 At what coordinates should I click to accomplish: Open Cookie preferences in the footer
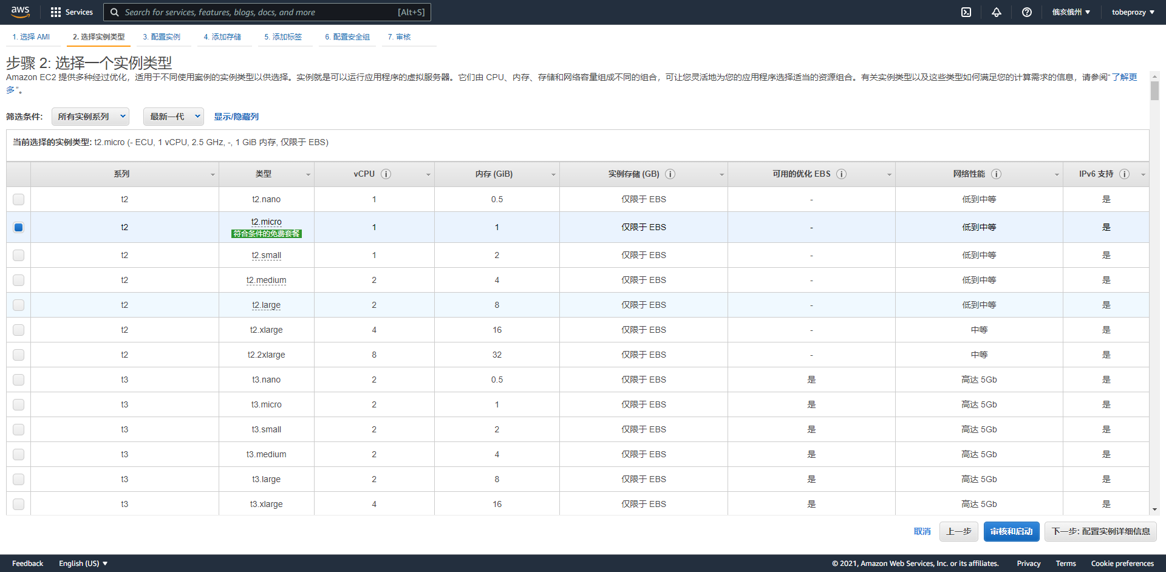(1122, 563)
